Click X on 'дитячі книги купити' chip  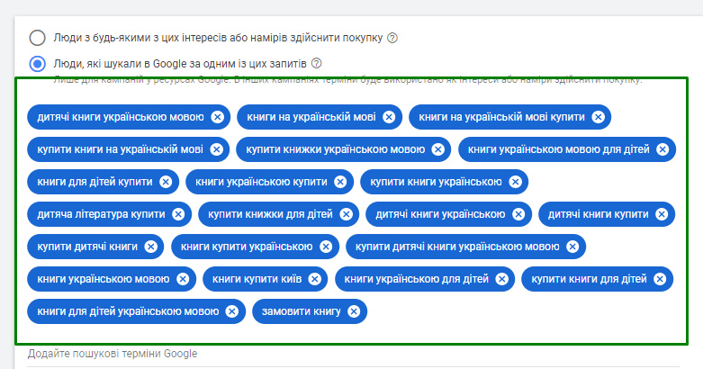click(662, 214)
